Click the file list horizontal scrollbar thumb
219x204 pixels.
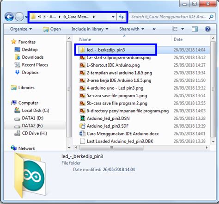[111, 148]
